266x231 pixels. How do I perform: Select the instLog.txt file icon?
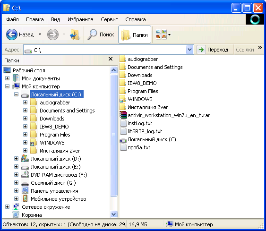pyautogui.click(x=123, y=123)
